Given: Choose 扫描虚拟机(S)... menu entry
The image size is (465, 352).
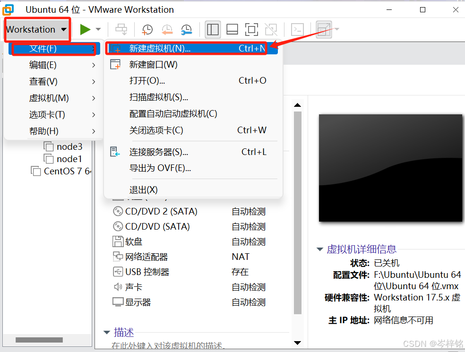Looking at the screenshot, I should 192,97.
